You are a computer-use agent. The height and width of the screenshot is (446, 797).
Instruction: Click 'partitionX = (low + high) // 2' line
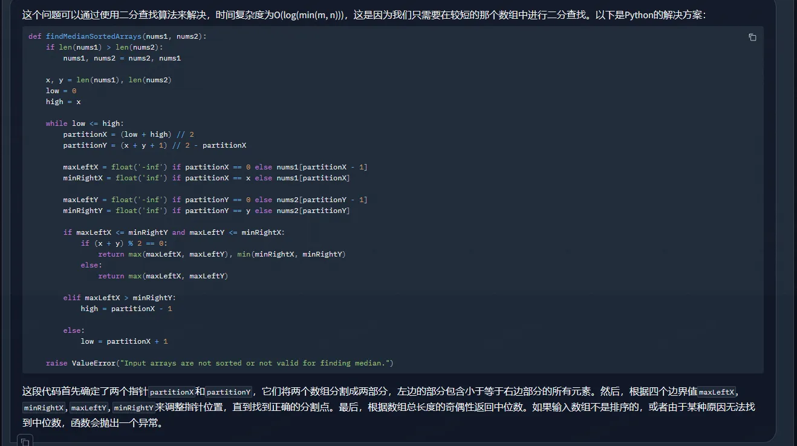click(x=129, y=134)
